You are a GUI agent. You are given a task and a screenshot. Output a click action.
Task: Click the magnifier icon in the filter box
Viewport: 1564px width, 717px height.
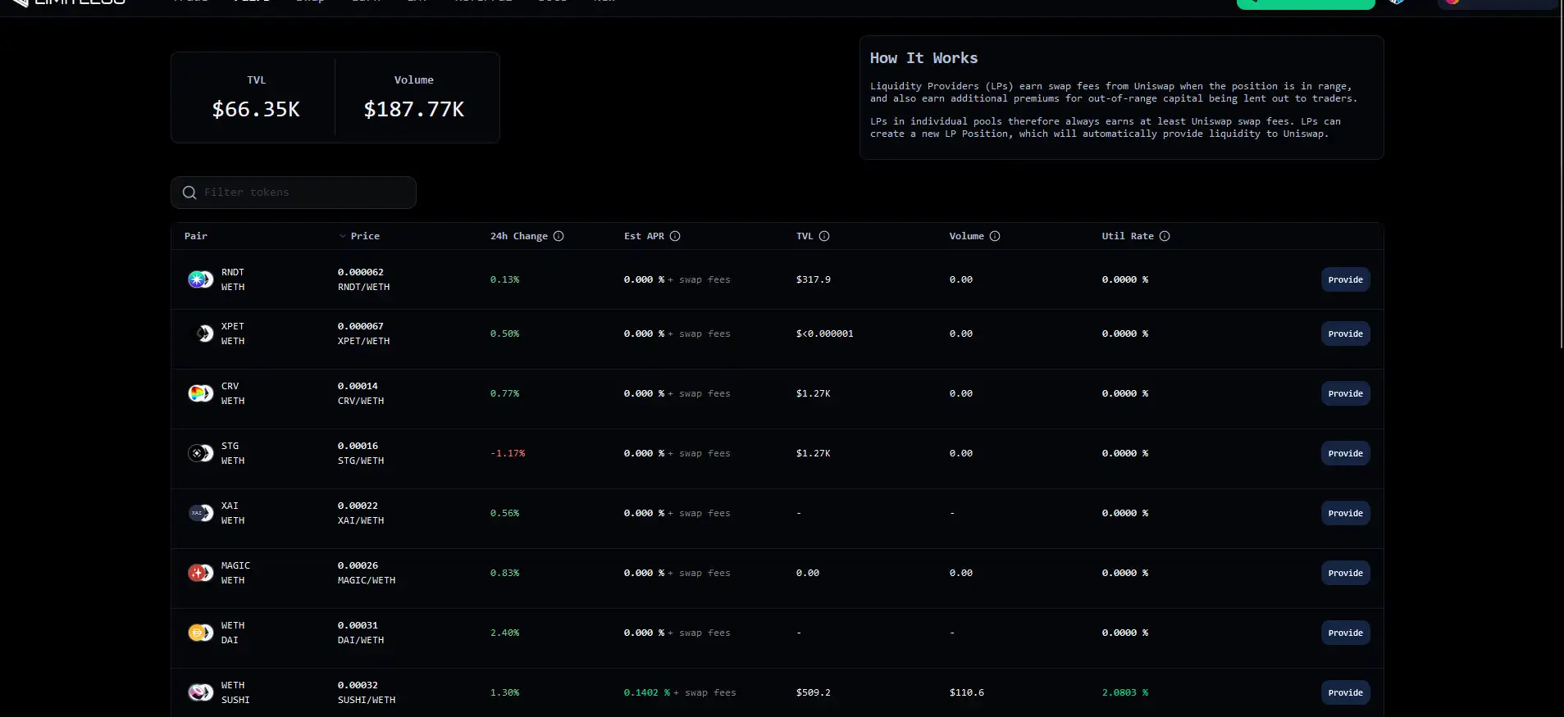[x=189, y=193]
